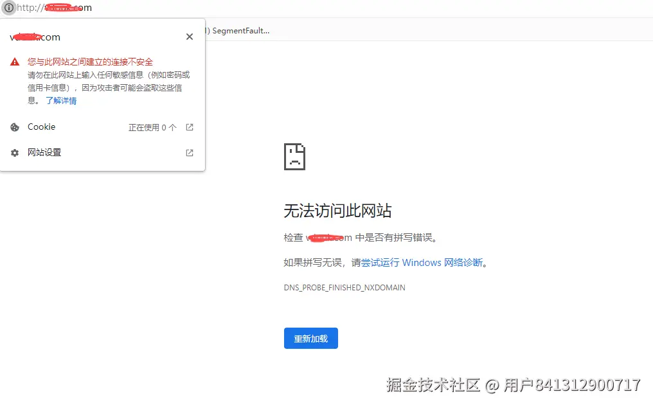Open the 了解详情 link
The image size is (653, 406).
click(61, 100)
